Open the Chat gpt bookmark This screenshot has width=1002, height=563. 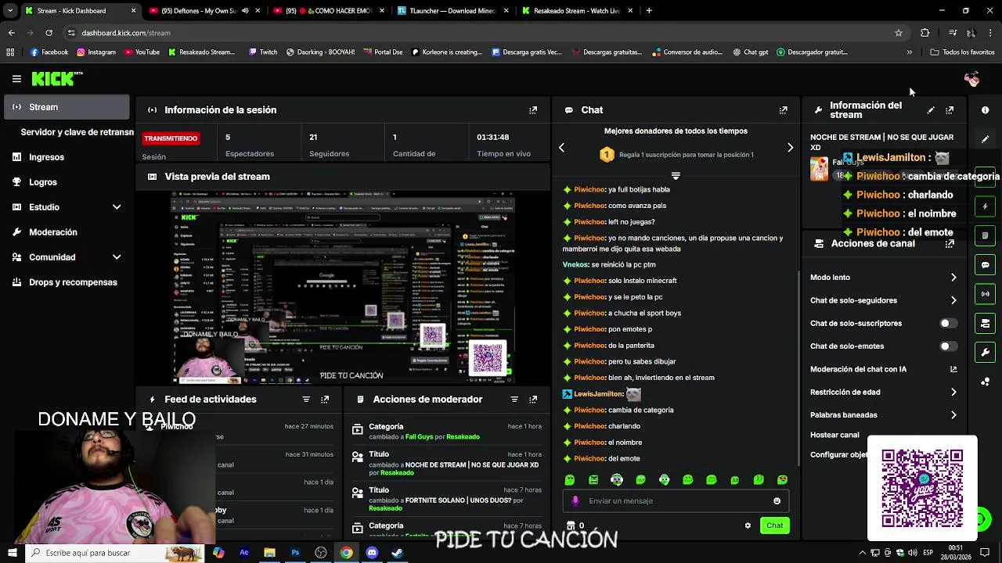tap(751, 52)
